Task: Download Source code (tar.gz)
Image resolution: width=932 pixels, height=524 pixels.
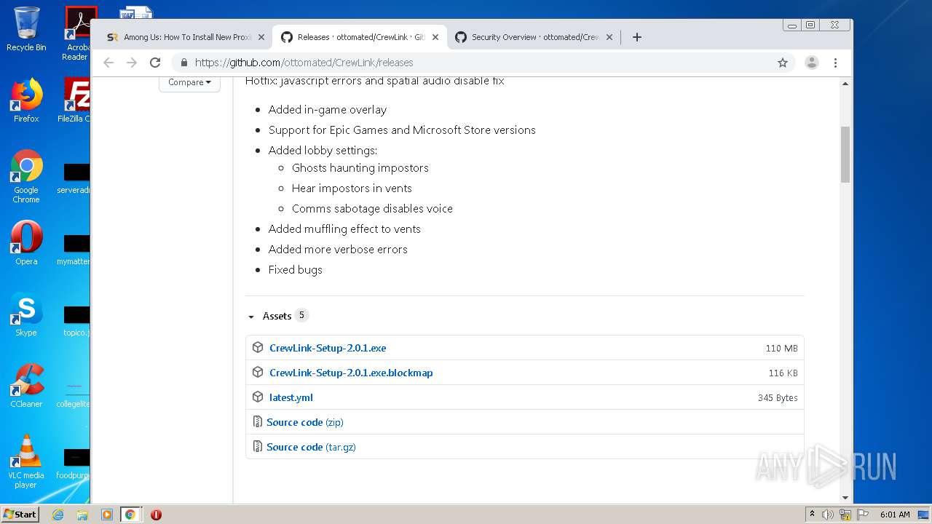Action: pos(311,447)
